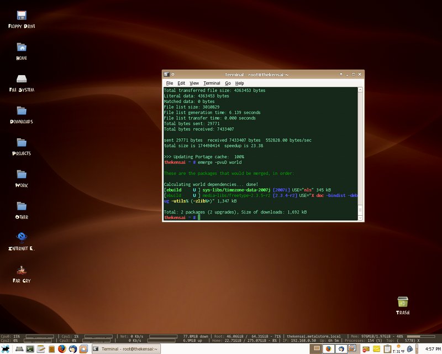Open the Trash on the desktop
442x354 pixels.
(403, 302)
